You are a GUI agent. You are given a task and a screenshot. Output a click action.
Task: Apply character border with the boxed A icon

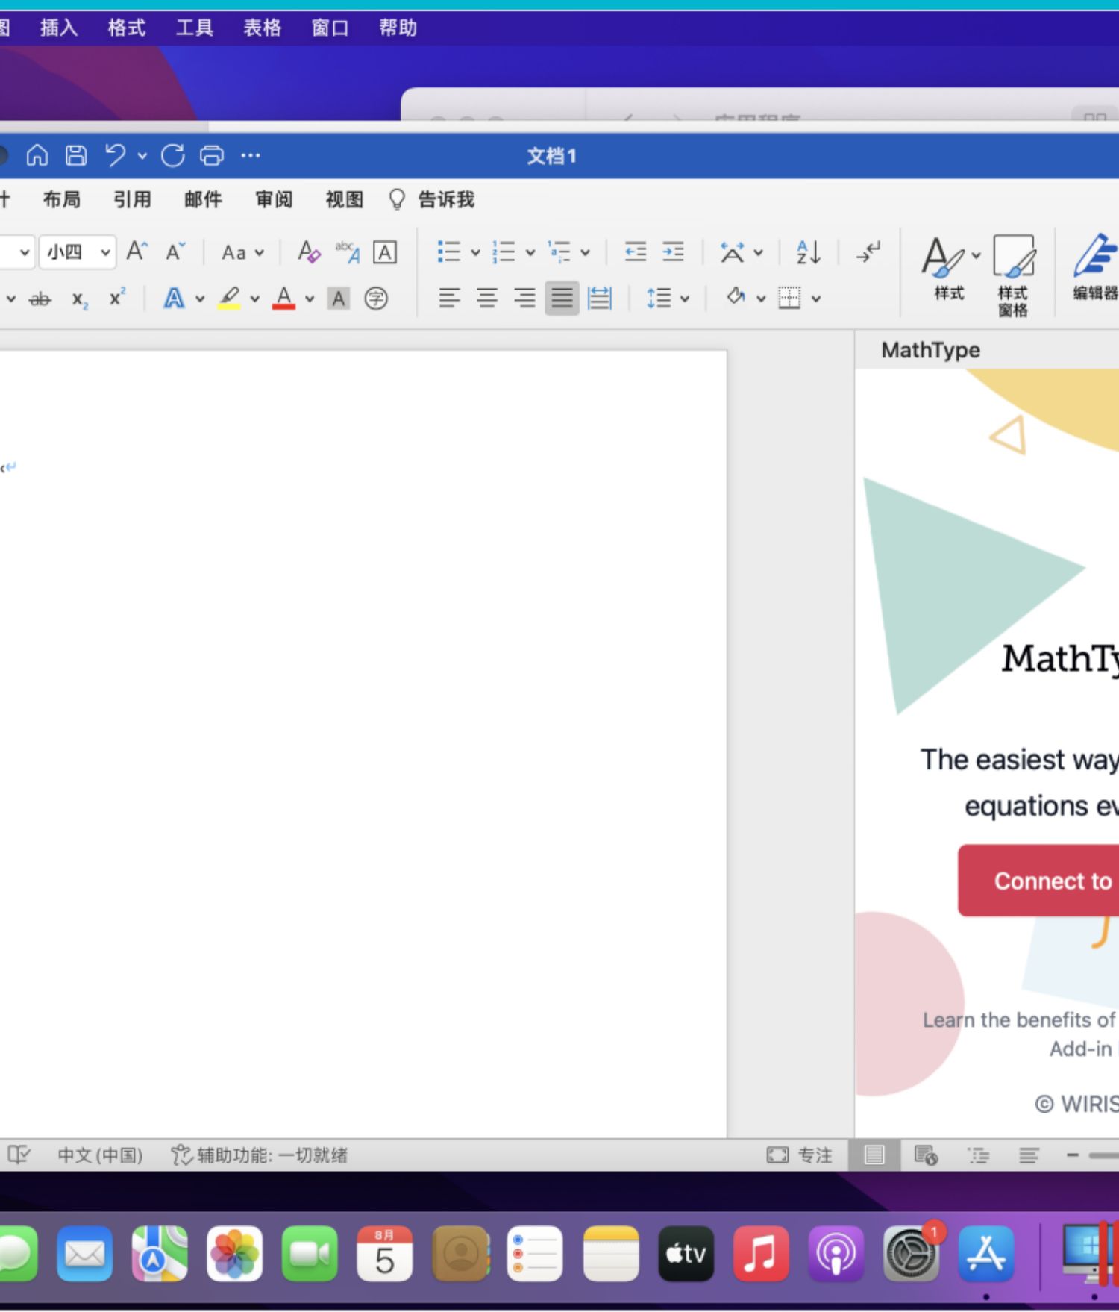(385, 252)
